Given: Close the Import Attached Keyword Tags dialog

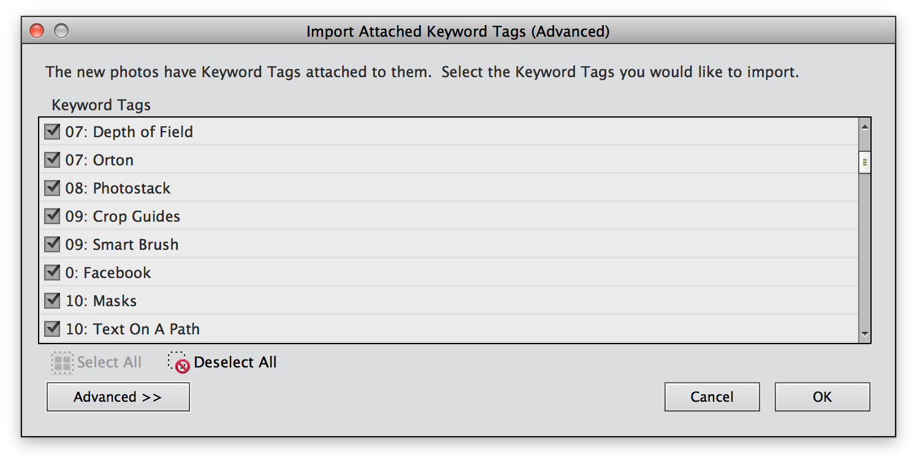Looking at the screenshot, I should click(x=37, y=29).
